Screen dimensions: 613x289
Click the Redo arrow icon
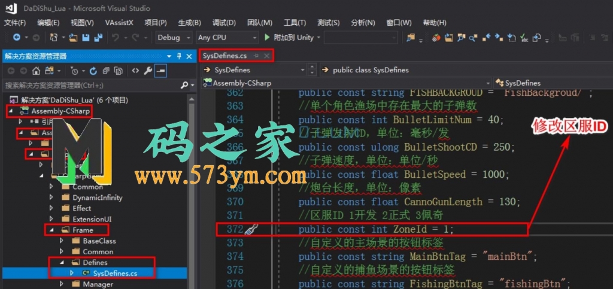tap(135, 38)
